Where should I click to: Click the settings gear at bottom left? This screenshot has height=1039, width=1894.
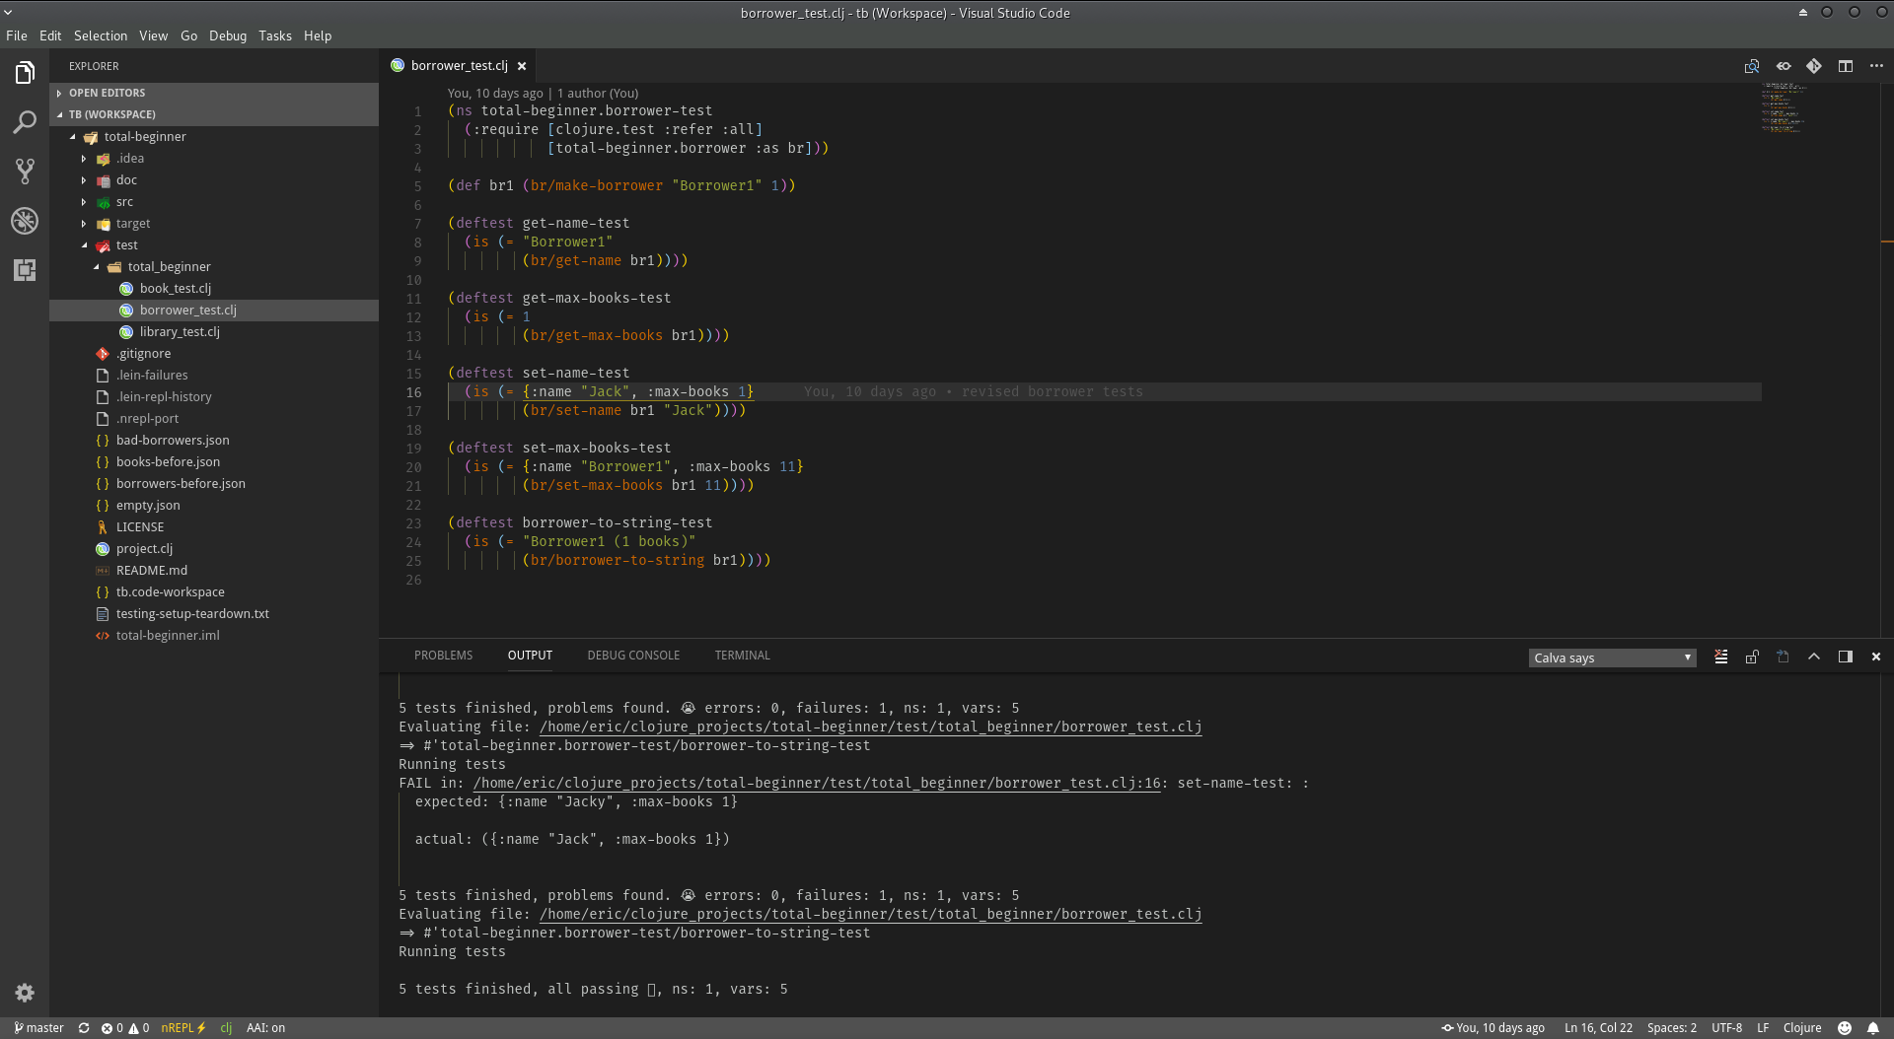[25, 993]
